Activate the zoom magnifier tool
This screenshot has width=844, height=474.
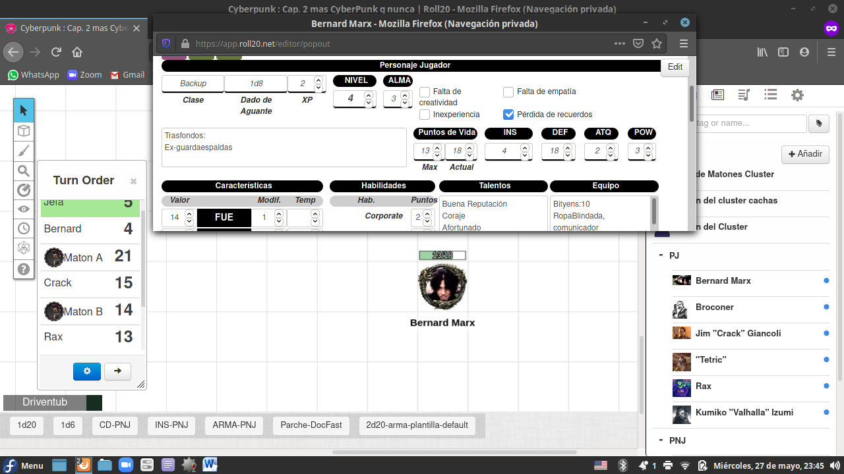coord(24,169)
